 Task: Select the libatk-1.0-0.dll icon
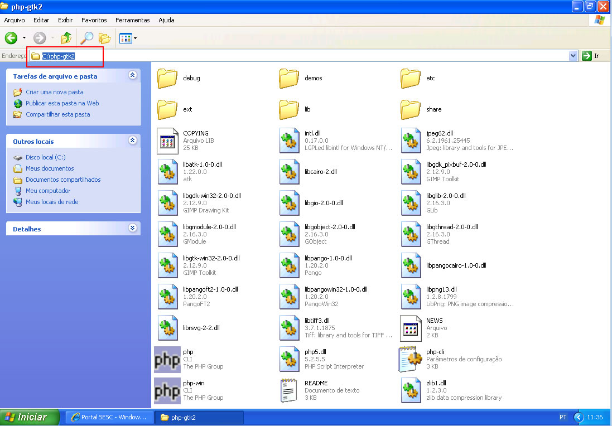pos(167,172)
